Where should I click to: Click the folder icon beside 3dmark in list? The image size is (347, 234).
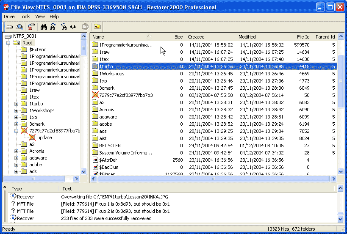pos(95,88)
